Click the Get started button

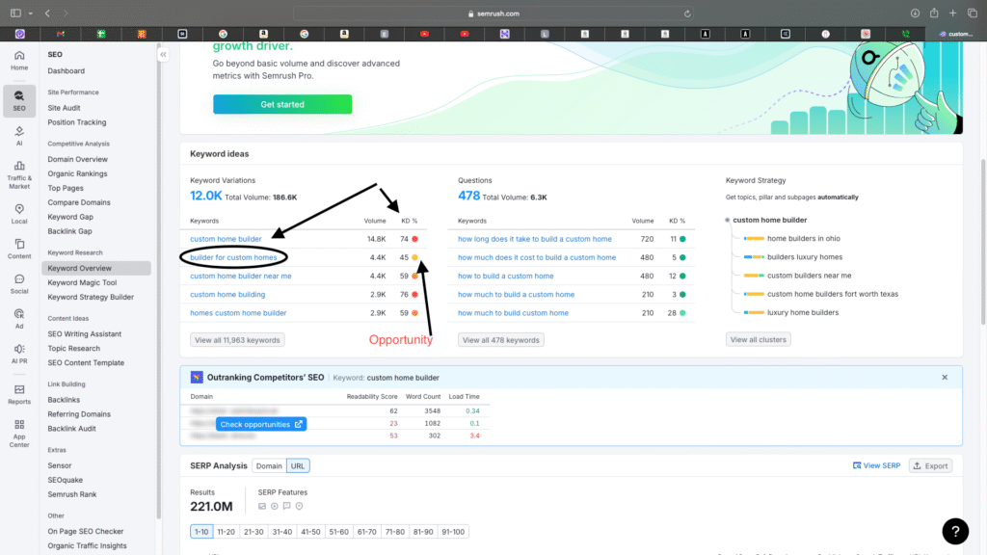(281, 104)
